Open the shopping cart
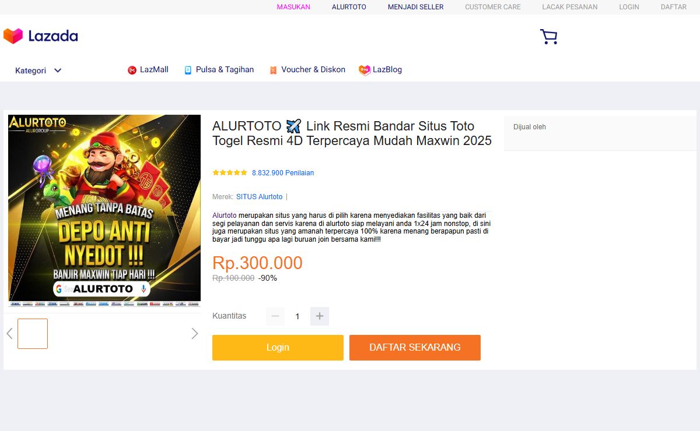This screenshot has width=700, height=431. click(548, 37)
